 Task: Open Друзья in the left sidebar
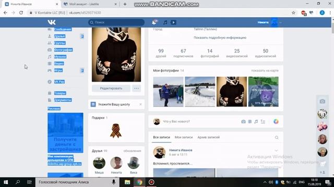pyautogui.click(x=59, y=36)
